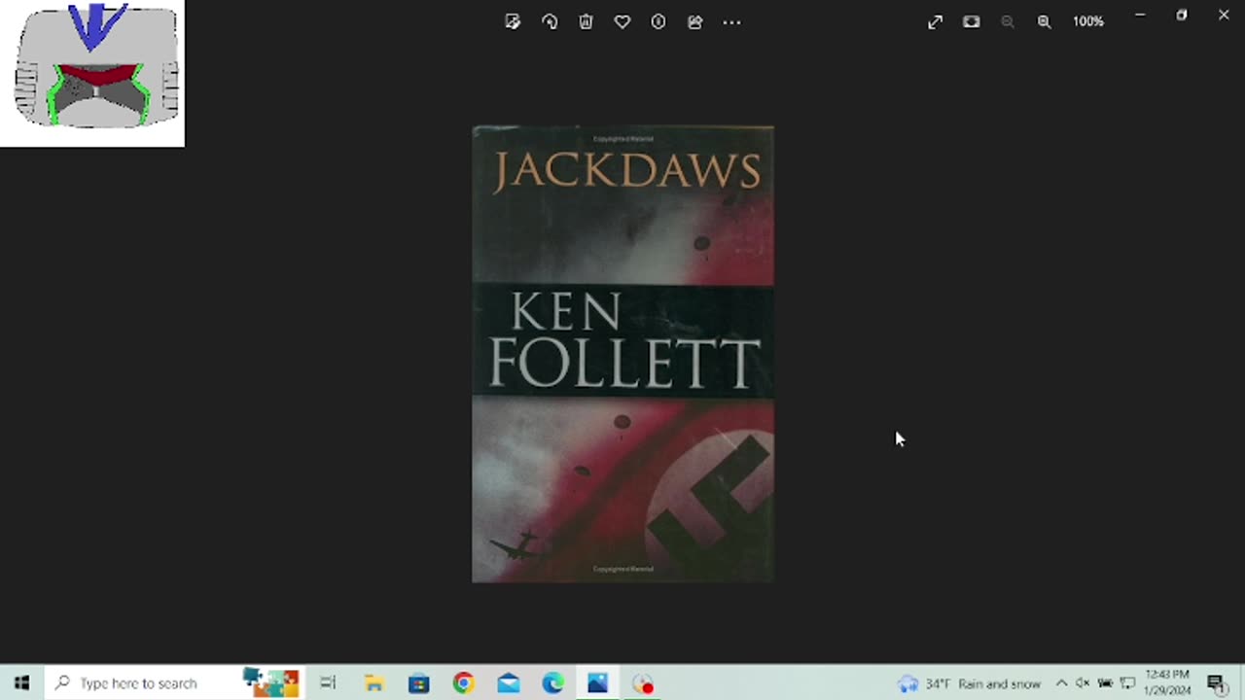The image size is (1245, 700).
Task: Click the Jackdaws book cover image
Action: (x=622, y=354)
